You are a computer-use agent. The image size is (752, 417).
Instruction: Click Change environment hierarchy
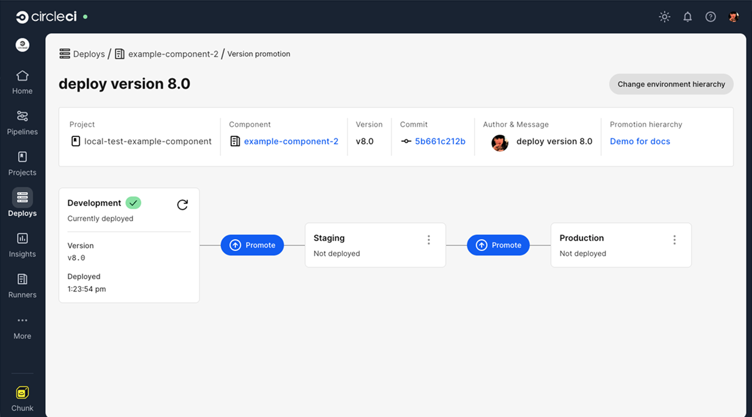(x=671, y=84)
